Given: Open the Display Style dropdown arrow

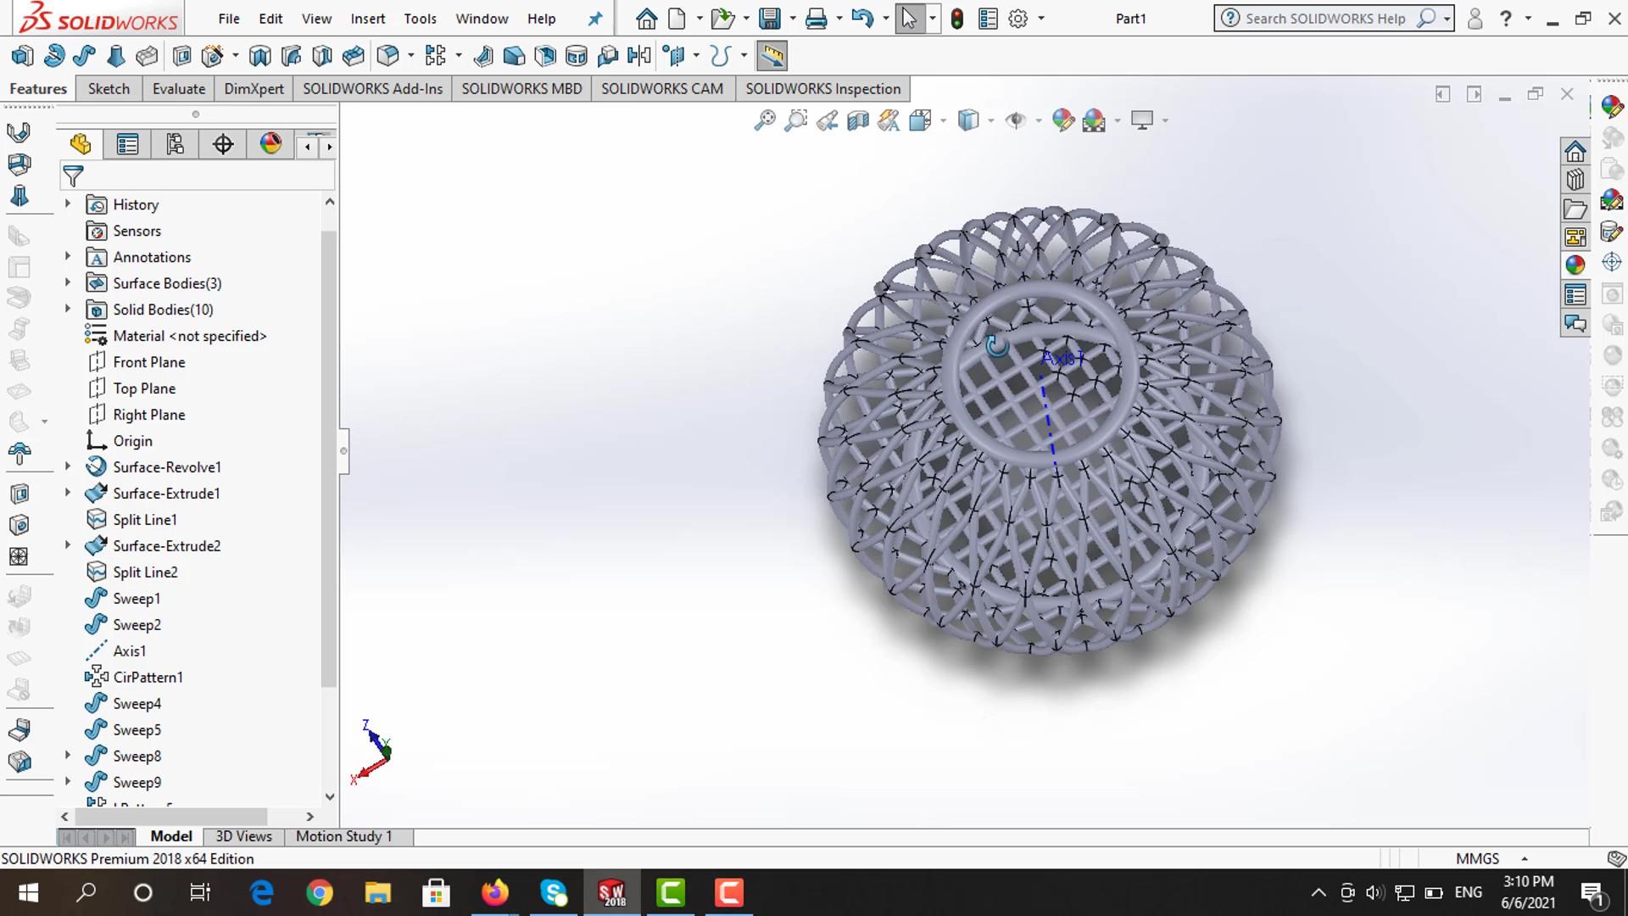Looking at the screenshot, I should click(x=991, y=120).
